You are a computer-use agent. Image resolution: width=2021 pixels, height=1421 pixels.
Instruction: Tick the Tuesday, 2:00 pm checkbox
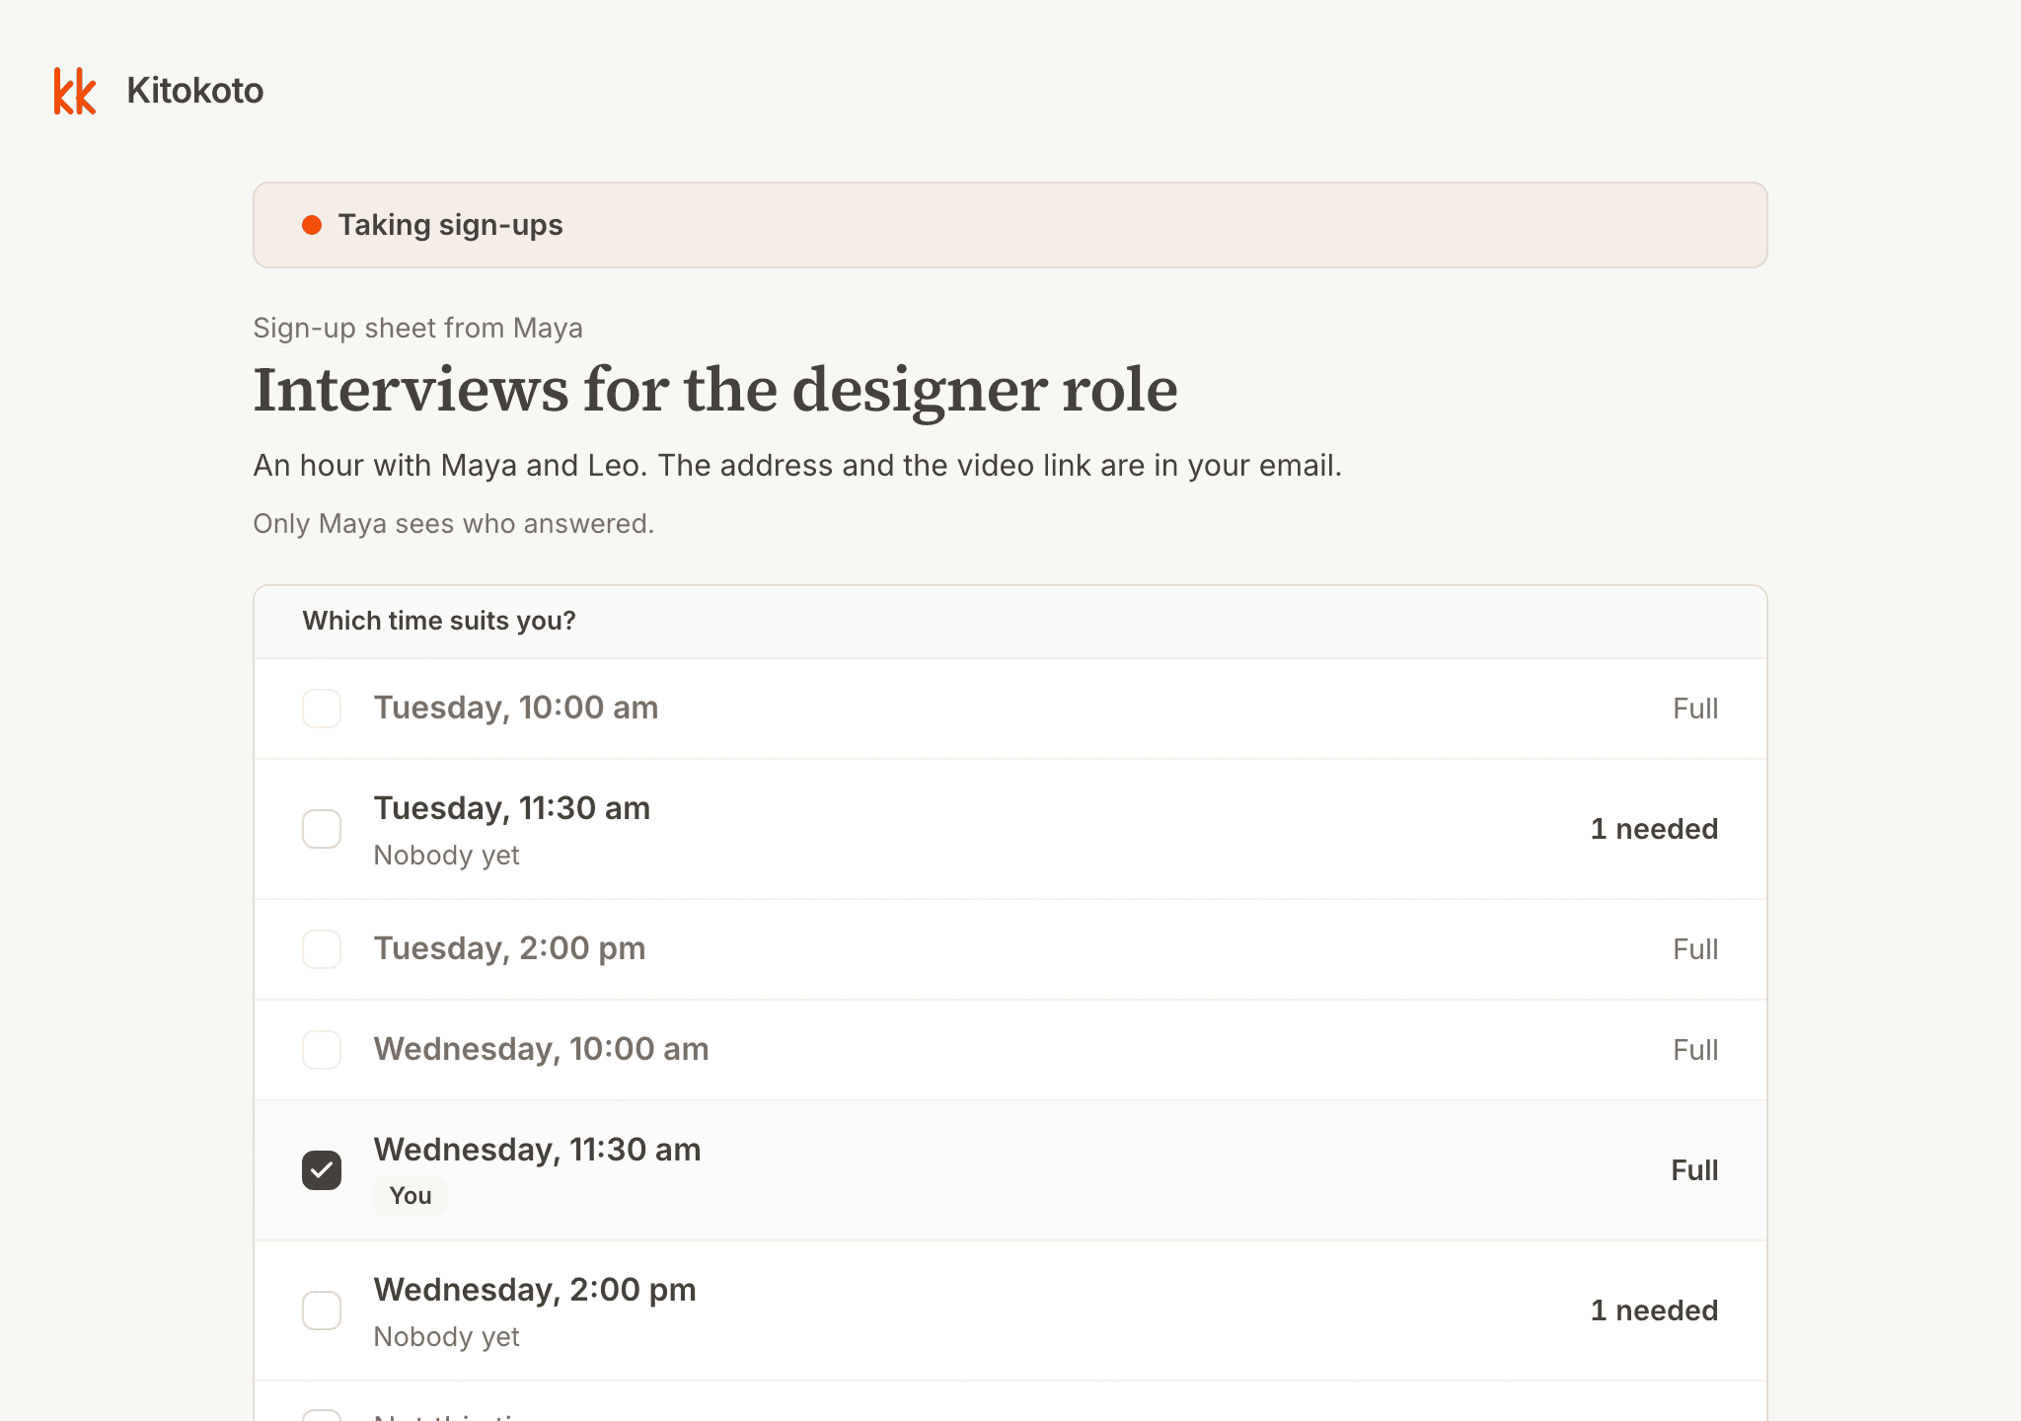click(322, 949)
